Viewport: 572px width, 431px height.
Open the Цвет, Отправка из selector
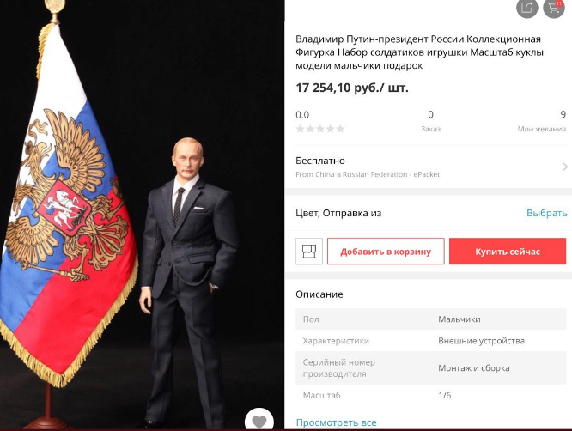pyautogui.click(x=431, y=213)
